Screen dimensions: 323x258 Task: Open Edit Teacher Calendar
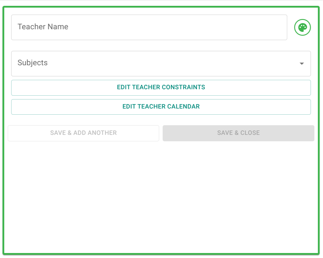(161, 107)
